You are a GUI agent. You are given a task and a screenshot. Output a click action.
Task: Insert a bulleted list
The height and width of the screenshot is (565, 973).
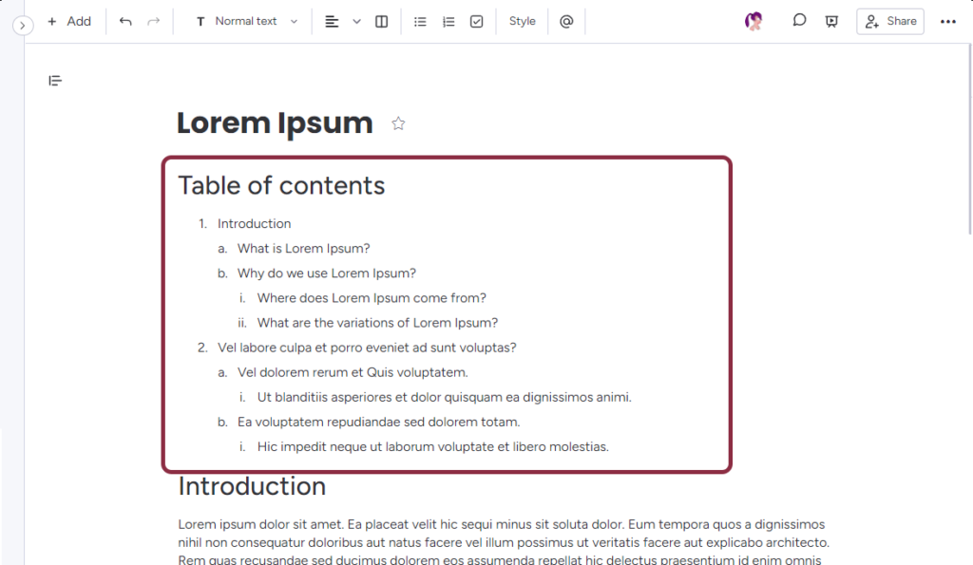(420, 21)
